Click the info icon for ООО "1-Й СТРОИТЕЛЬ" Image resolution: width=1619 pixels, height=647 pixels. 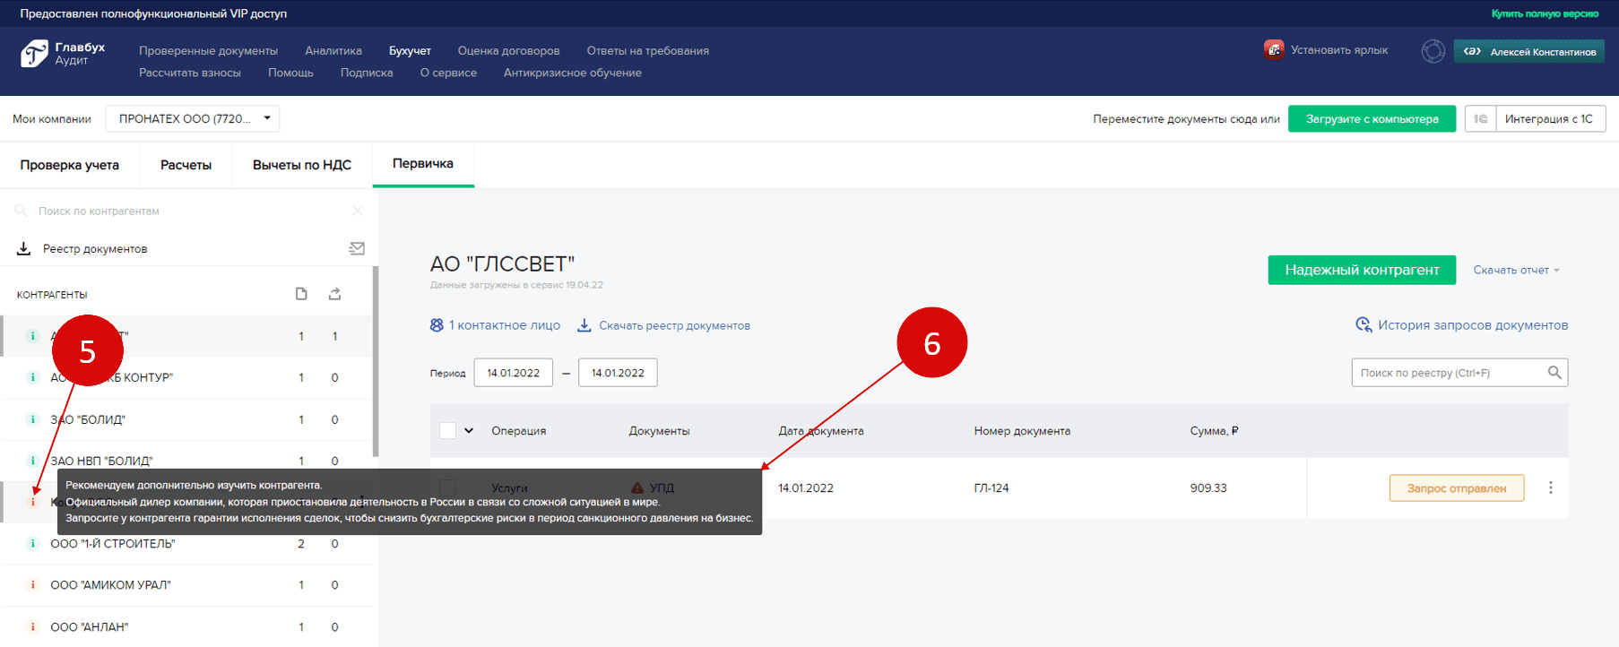click(33, 543)
